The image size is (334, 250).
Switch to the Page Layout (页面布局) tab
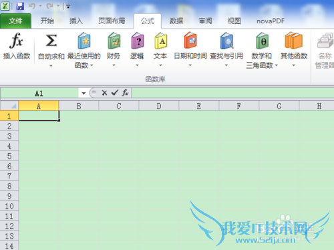[x=112, y=21]
